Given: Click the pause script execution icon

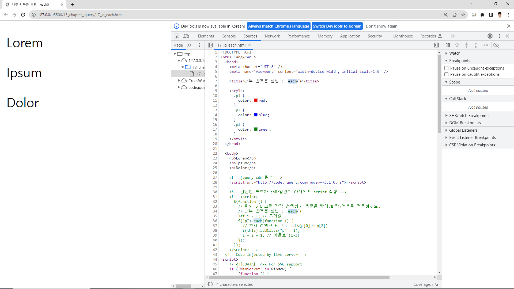Looking at the screenshot, I should click(448, 45).
